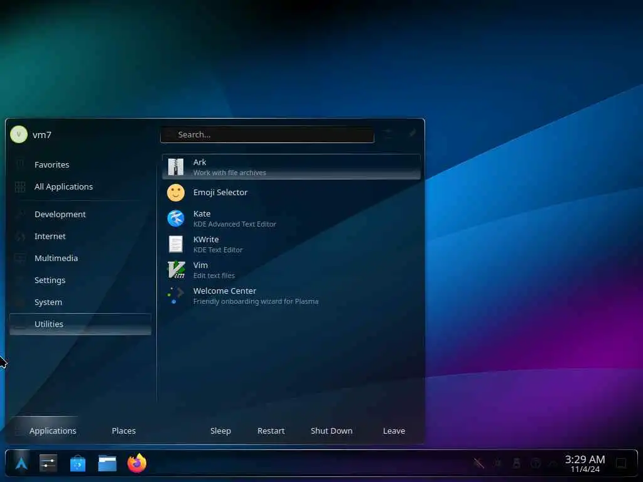
Task: Click the network tray icon
Action: (536, 464)
